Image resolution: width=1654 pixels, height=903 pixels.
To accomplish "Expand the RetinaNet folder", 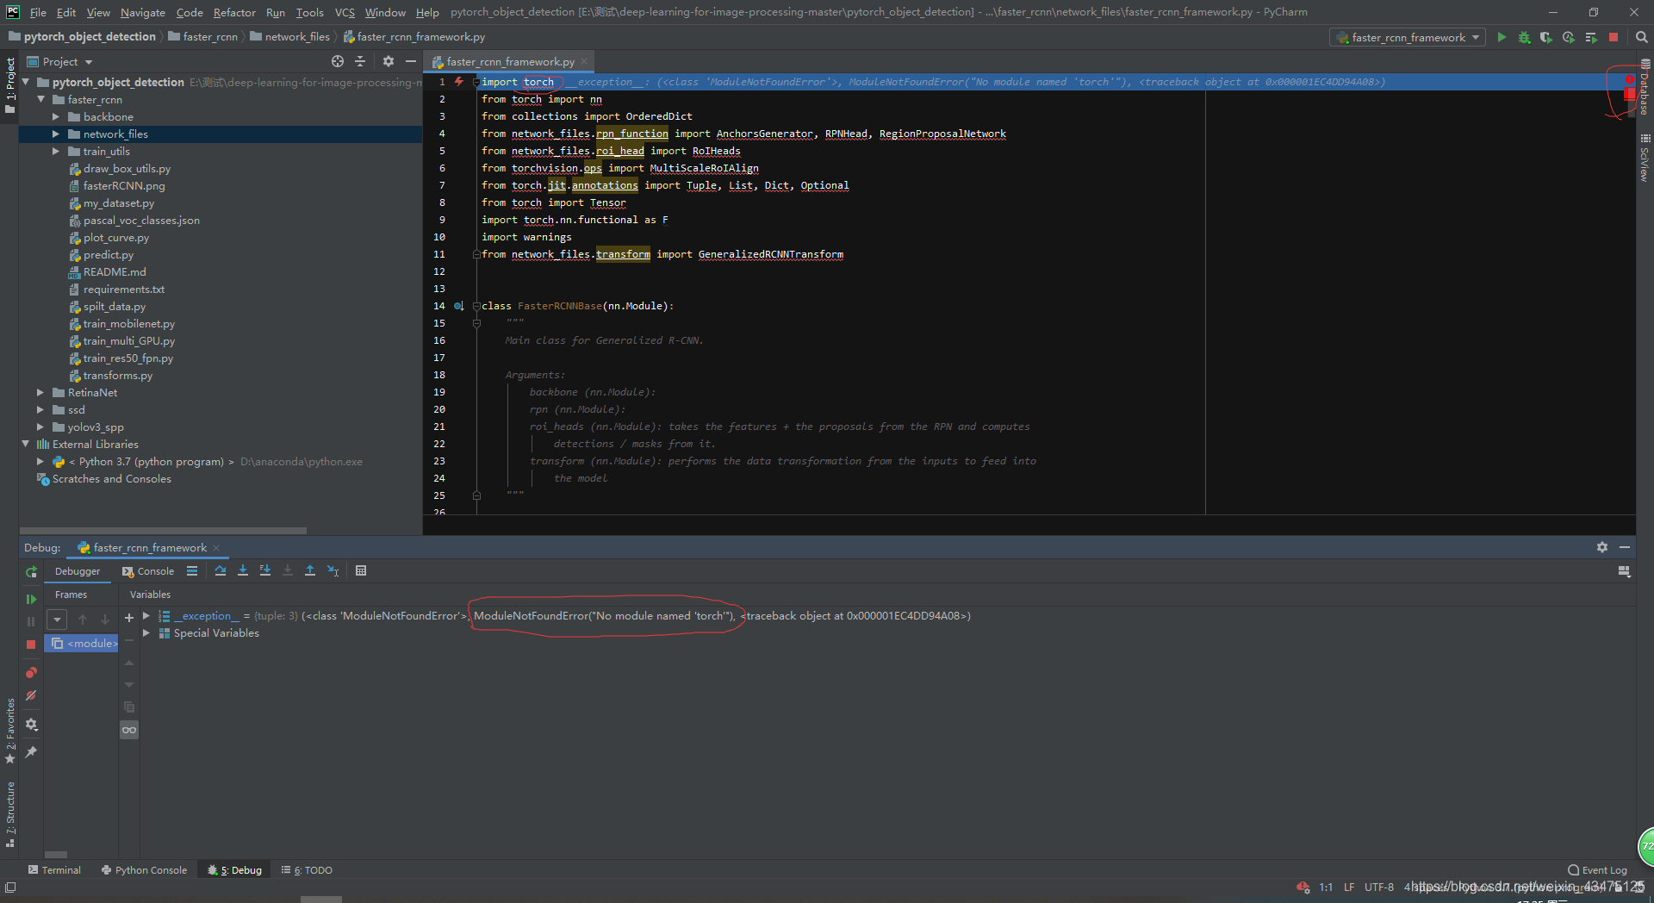I will (40, 392).
